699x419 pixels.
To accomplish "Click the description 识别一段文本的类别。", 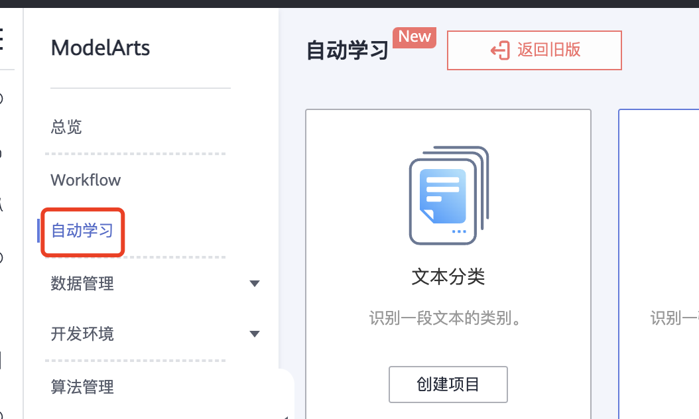I will tap(446, 318).
